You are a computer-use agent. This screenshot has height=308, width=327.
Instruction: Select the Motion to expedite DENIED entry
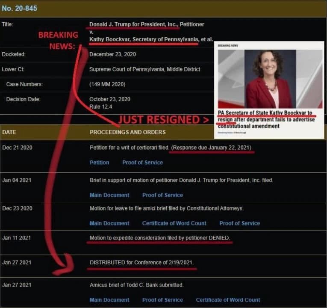tap(160, 238)
